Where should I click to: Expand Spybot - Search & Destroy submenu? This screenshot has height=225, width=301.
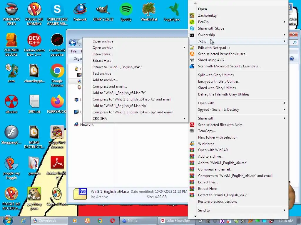pos(285,110)
